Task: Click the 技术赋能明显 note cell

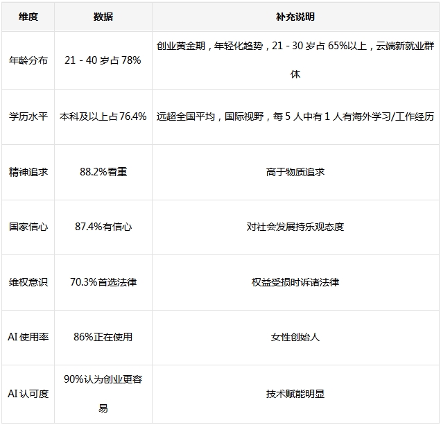Action: pyautogui.click(x=295, y=394)
